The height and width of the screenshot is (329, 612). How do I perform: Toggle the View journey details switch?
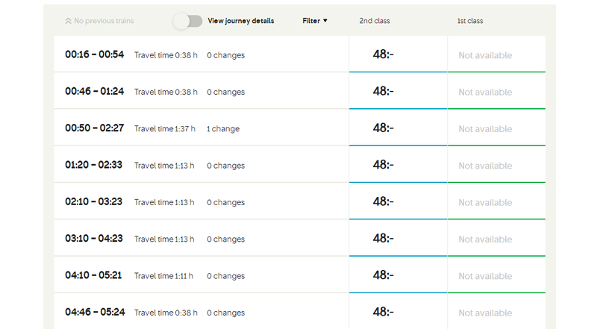[x=188, y=21]
